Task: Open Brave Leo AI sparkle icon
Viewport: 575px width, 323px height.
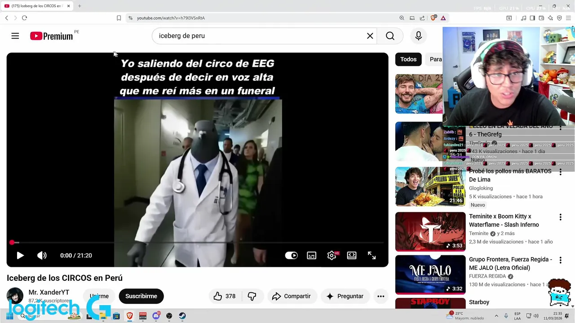Action: [x=550, y=18]
